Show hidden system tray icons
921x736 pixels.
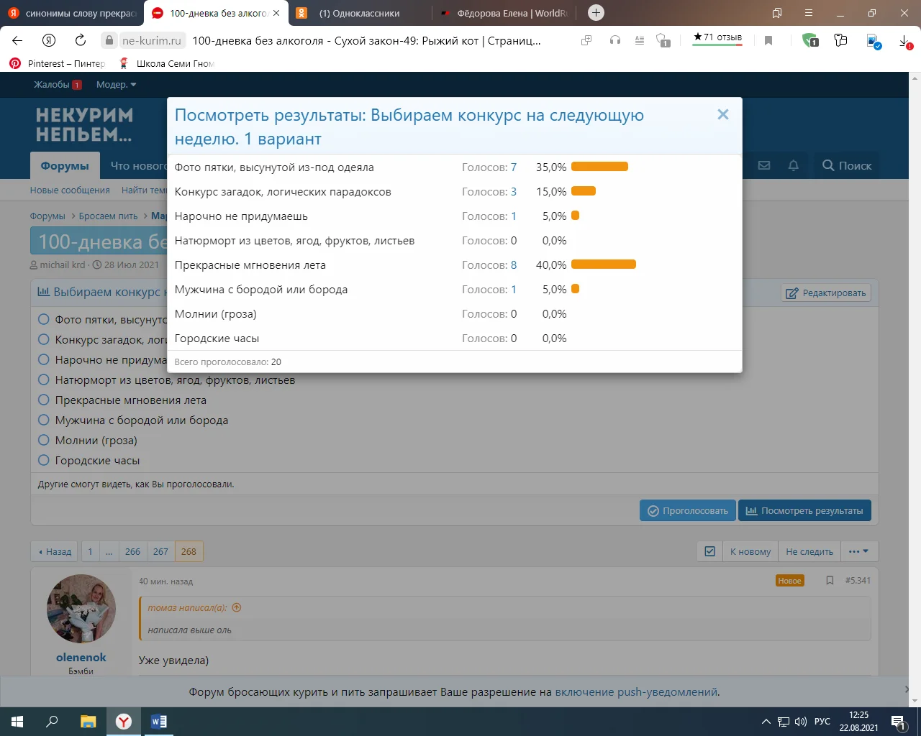[766, 722]
